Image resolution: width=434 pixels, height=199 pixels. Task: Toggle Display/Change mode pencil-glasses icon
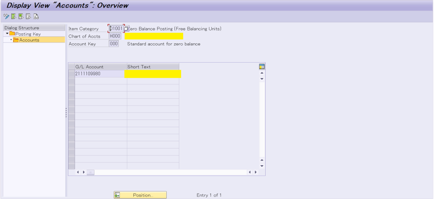pos(6,16)
